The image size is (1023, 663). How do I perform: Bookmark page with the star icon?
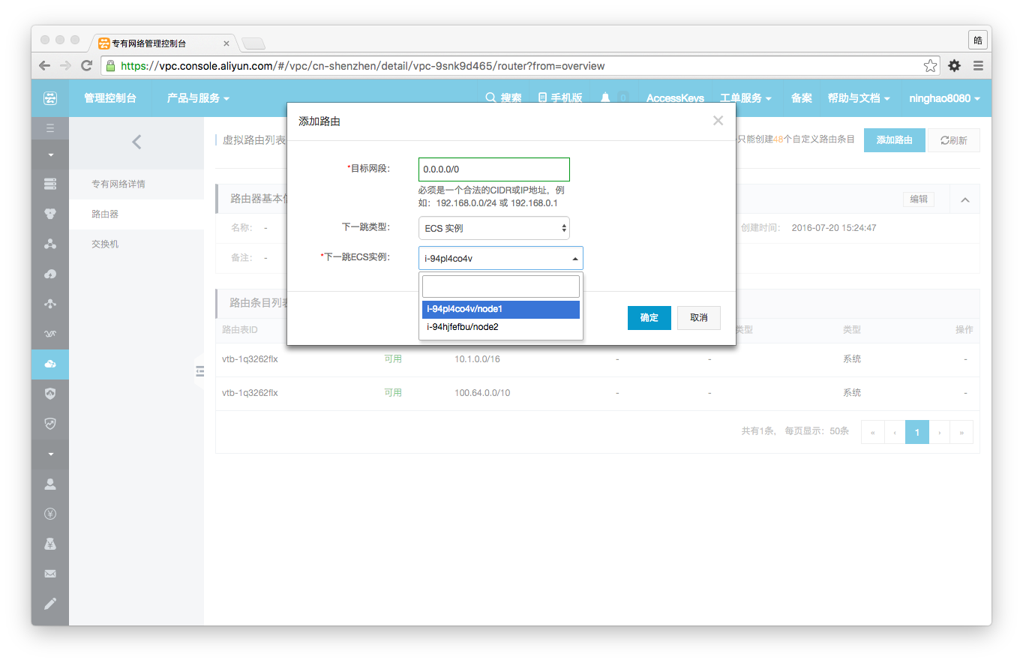tap(930, 66)
